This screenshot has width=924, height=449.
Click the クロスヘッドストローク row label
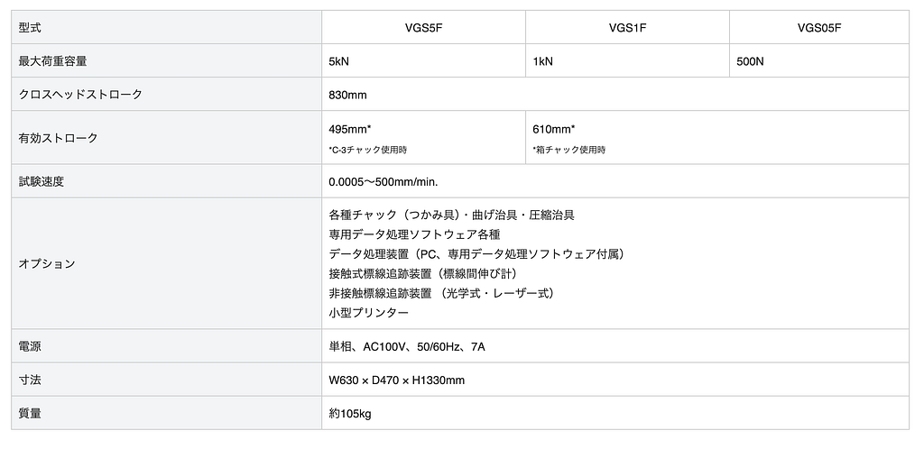click(x=80, y=95)
